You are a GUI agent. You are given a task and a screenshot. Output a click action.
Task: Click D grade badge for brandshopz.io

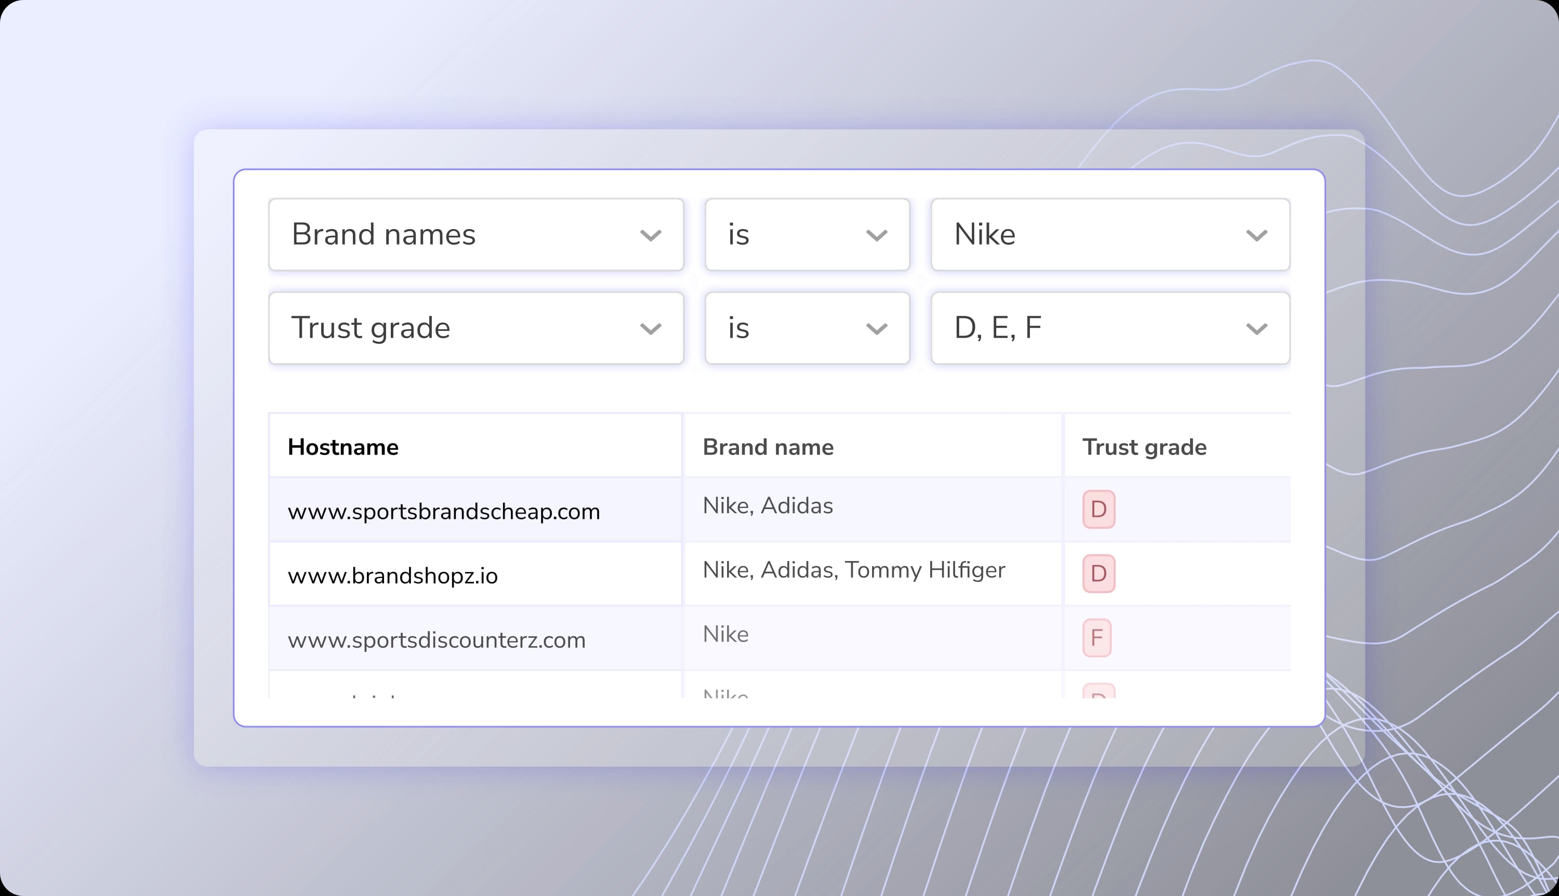coord(1099,573)
